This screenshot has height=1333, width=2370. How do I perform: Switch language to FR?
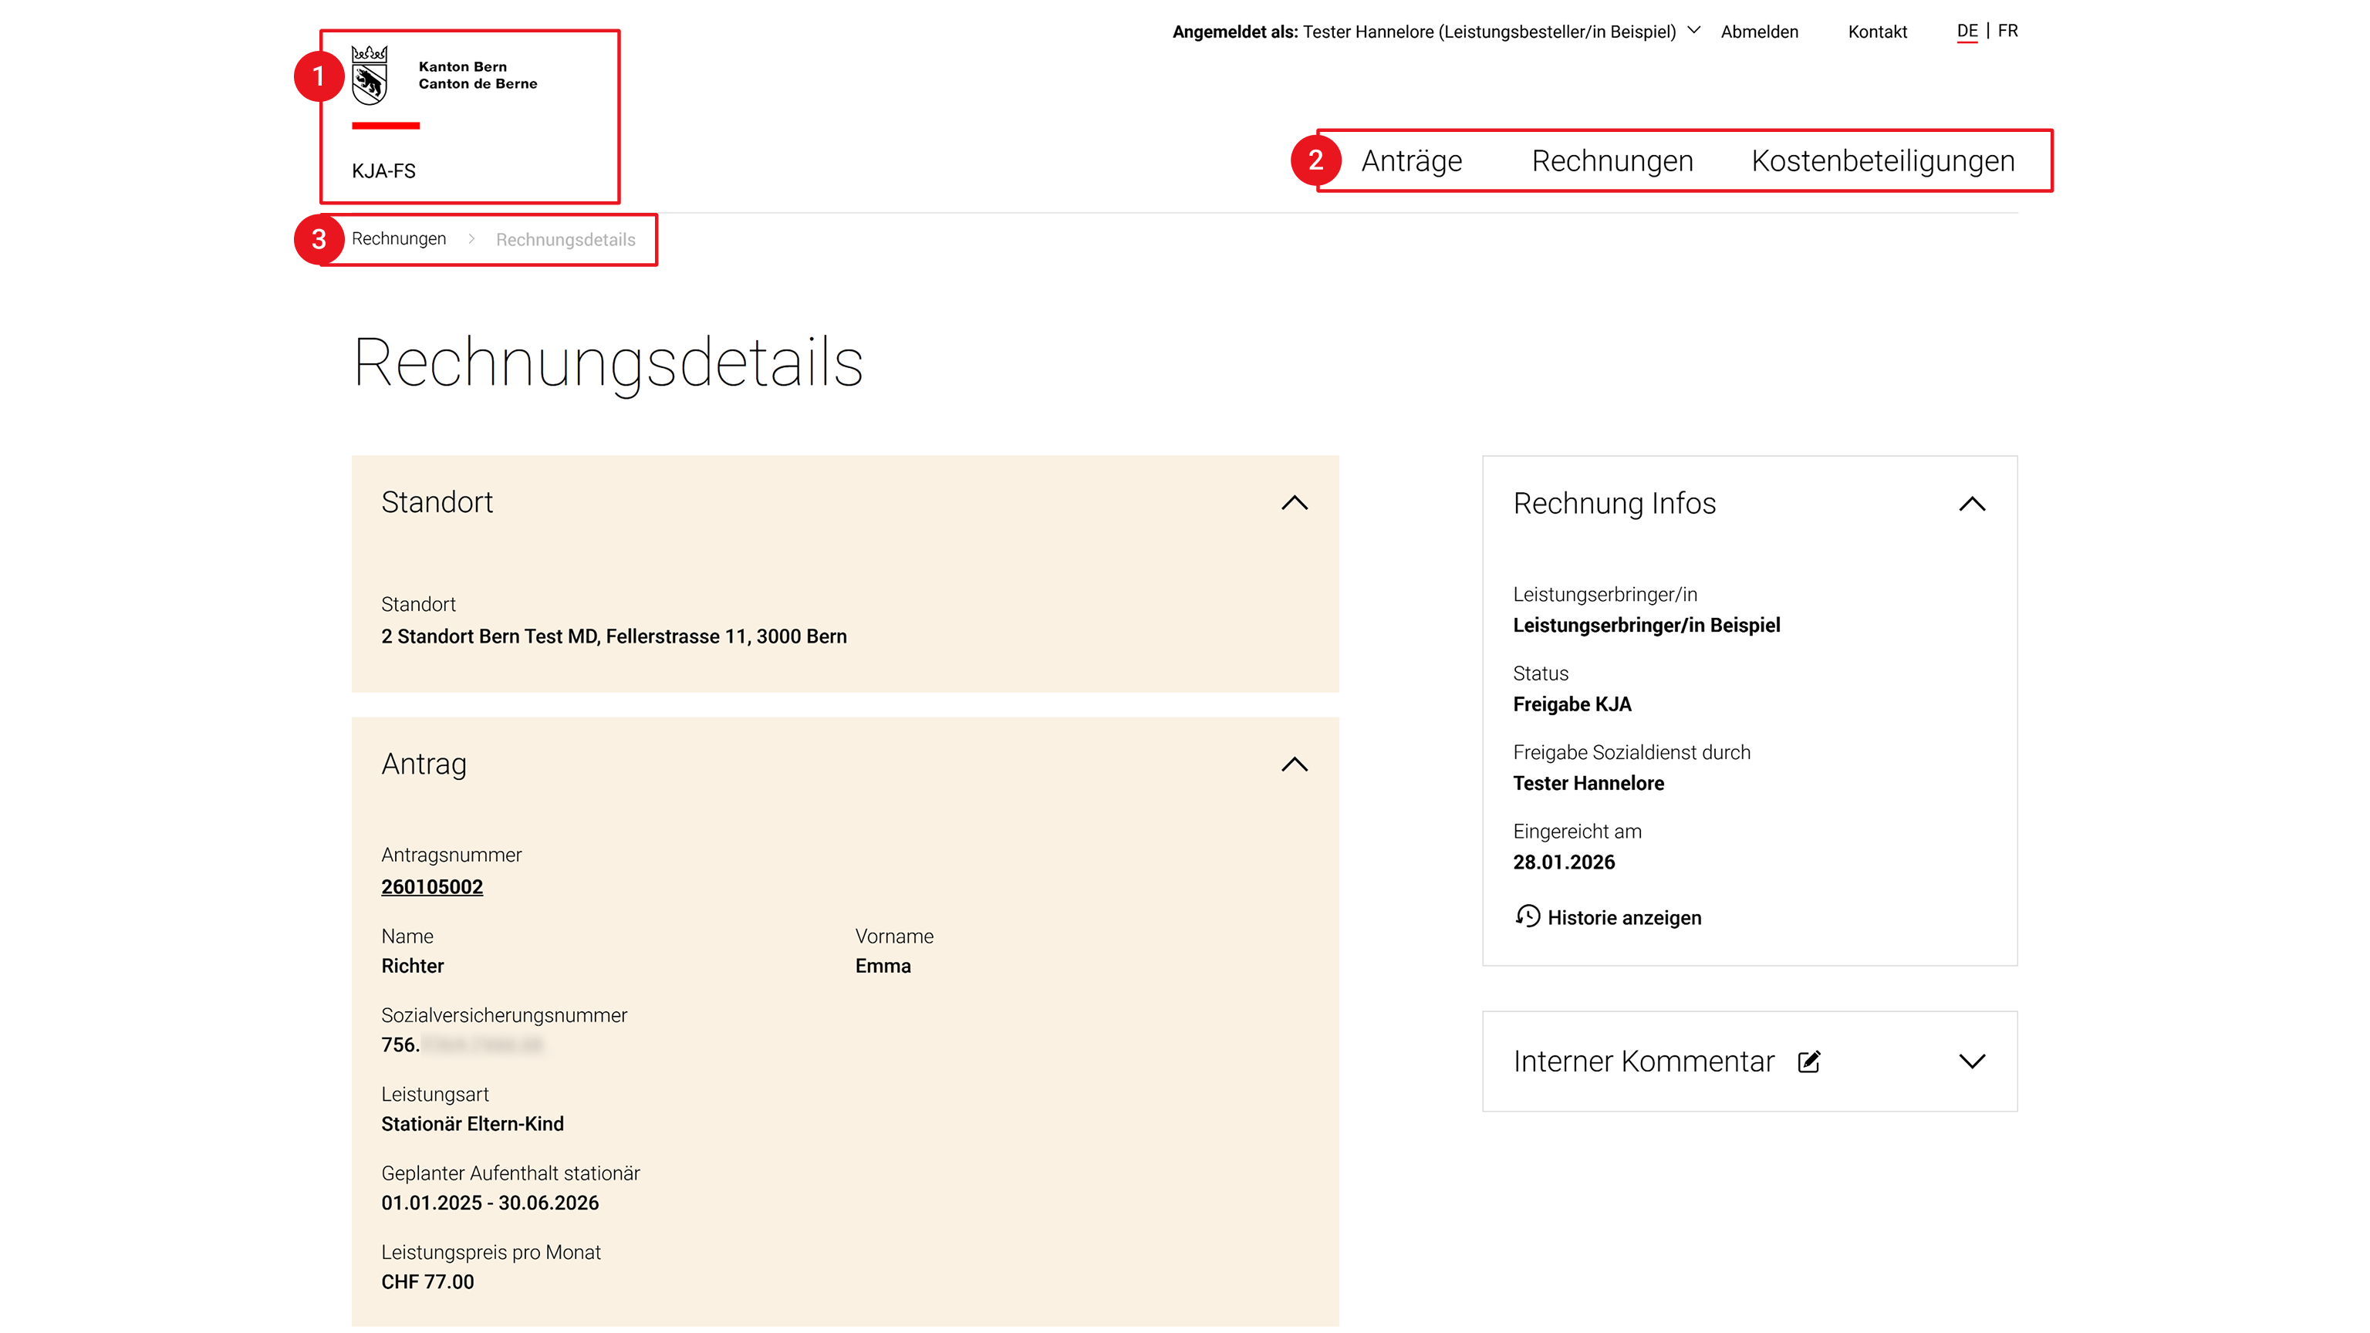point(2007,30)
